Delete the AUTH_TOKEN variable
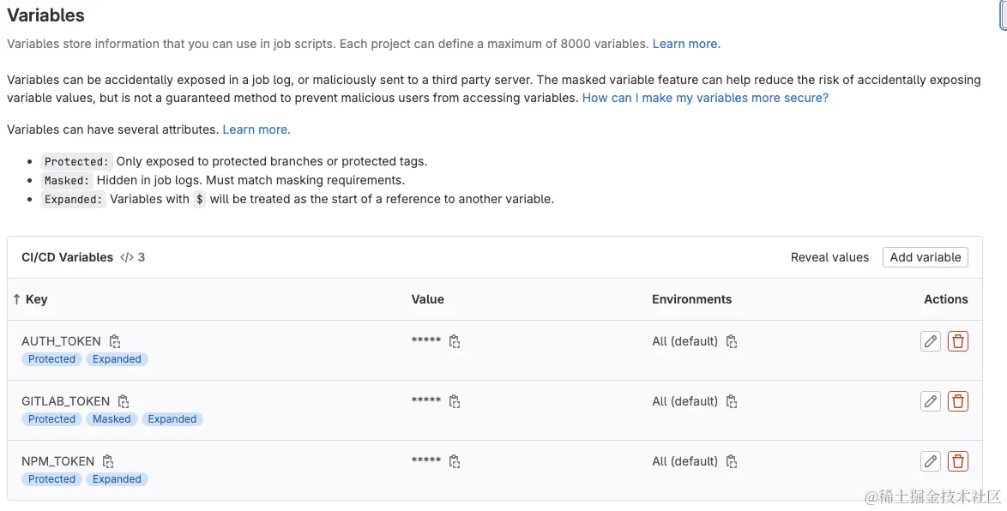Image resolution: width=1007 pixels, height=511 pixels. pos(958,341)
